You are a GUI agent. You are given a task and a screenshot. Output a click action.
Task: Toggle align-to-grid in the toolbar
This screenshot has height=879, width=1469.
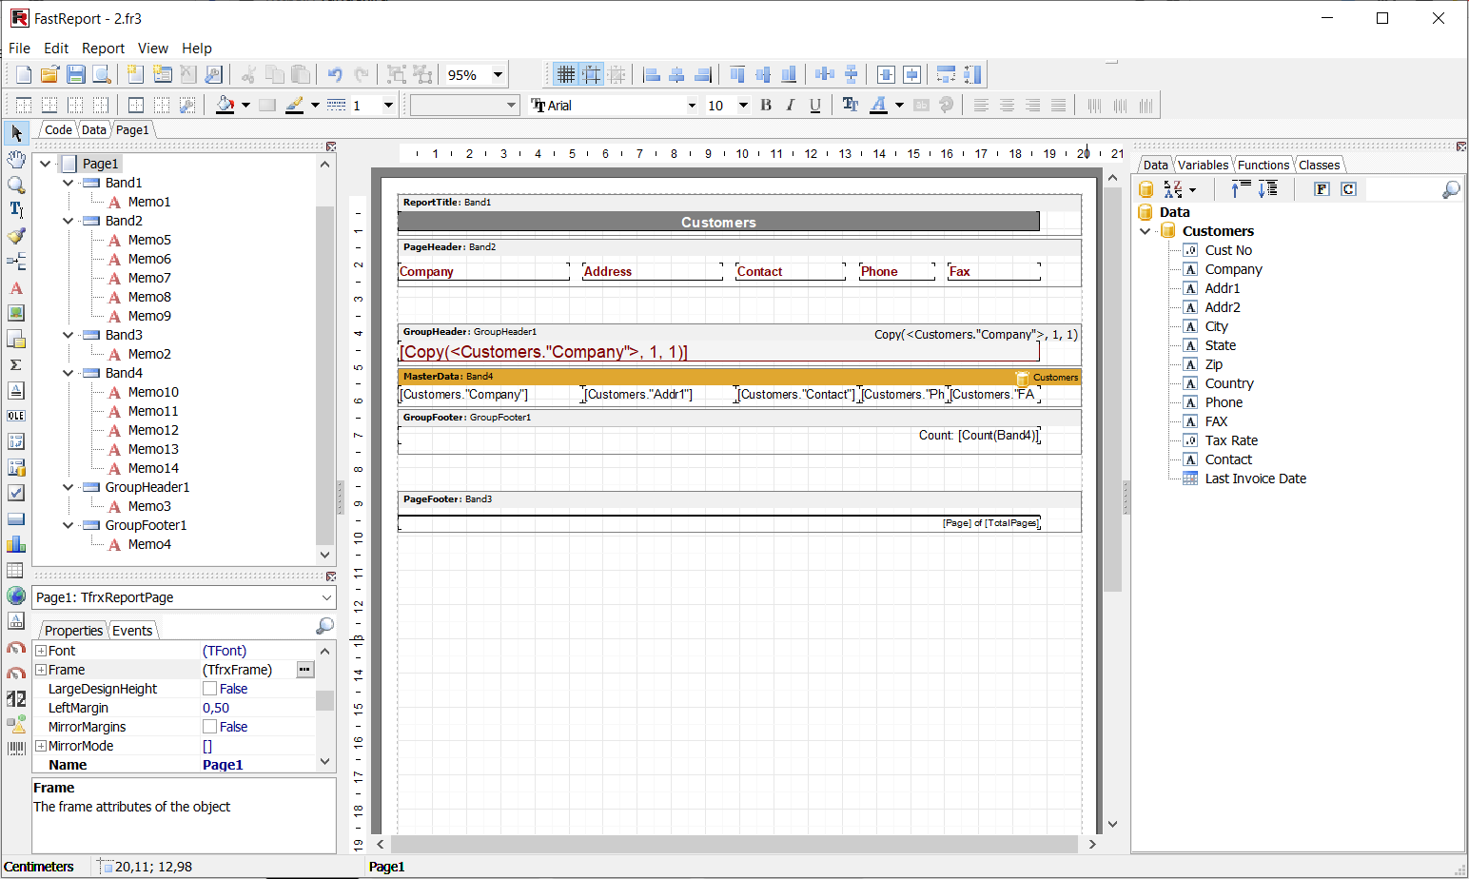[591, 73]
